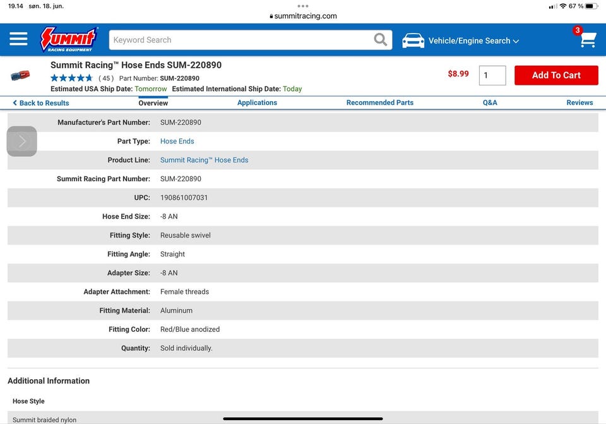The image size is (606, 424).
Task: Click the Female threads value
Action: click(184, 292)
